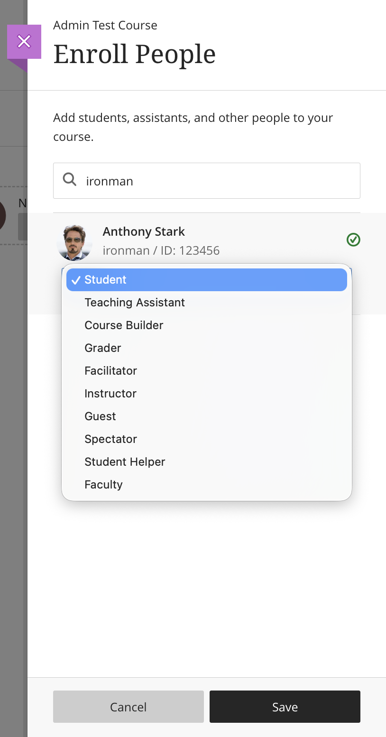Pick Guest from the role list
This screenshot has height=737, width=386.
point(100,416)
